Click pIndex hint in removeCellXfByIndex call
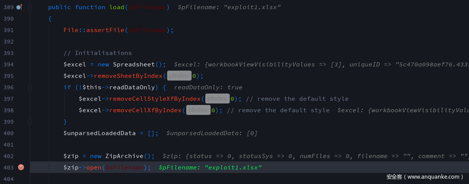Screen dimensions: 469x184 coord(198,110)
